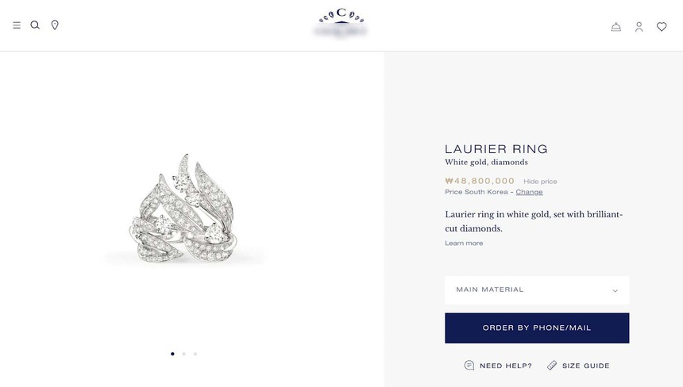Go to homepage via brand logo
683x387 pixels.
point(341,23)
